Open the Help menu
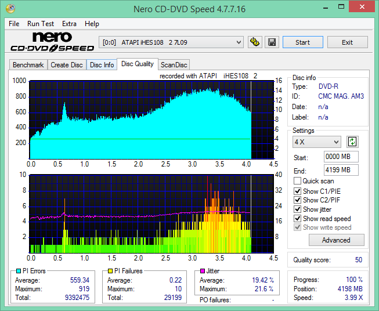 (92, 24)
